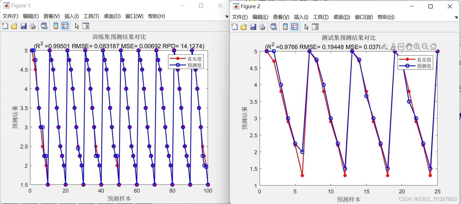This screenshot has width=461, height=204.
Task: Open 文件(F) menu in Figure 1
Action: coord(10,16)
